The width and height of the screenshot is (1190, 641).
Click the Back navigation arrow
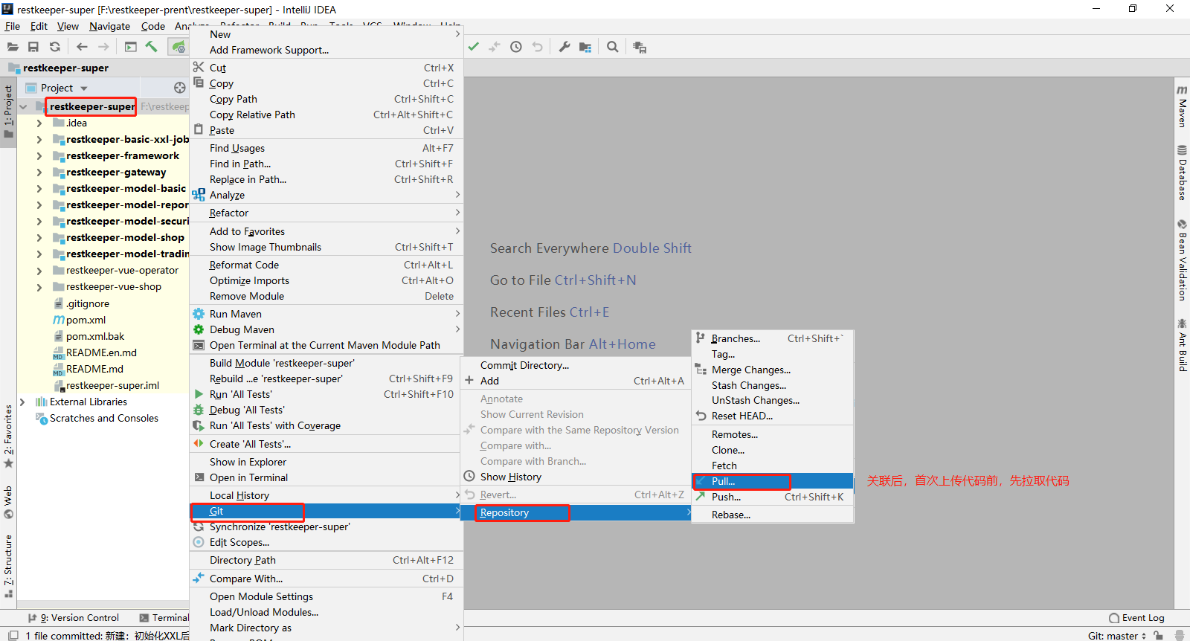(x=82, y=47)
